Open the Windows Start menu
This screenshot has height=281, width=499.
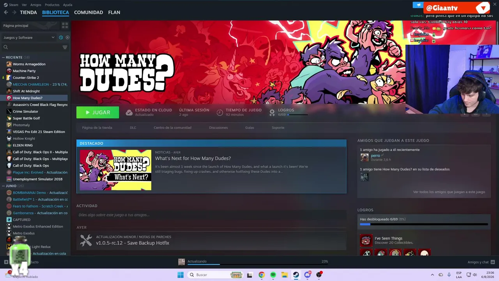click(180, 275)
